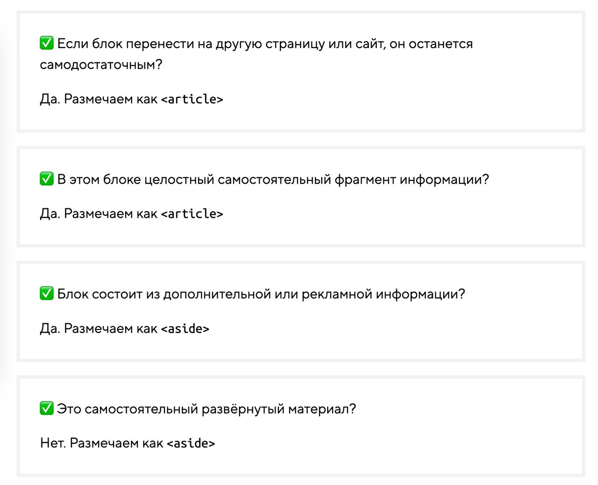598x485 pixels.
Task: Click the green checkmark beside «В этом блоке целостный»
Action: (x=47, y=178)
